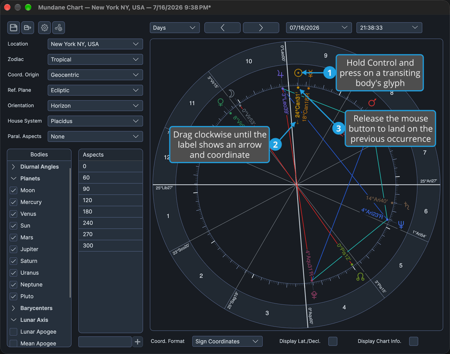Add a new aspect with the plus button
The height and width of the screenshot is (354, 450).
pyautogui.click(x=138, y=342)
